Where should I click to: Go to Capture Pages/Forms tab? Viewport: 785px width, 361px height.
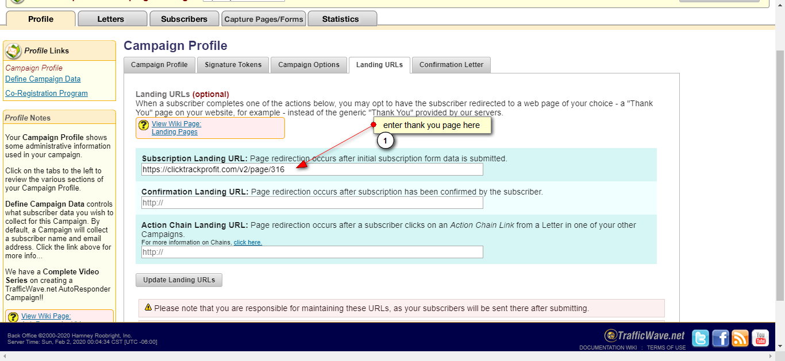264,19
